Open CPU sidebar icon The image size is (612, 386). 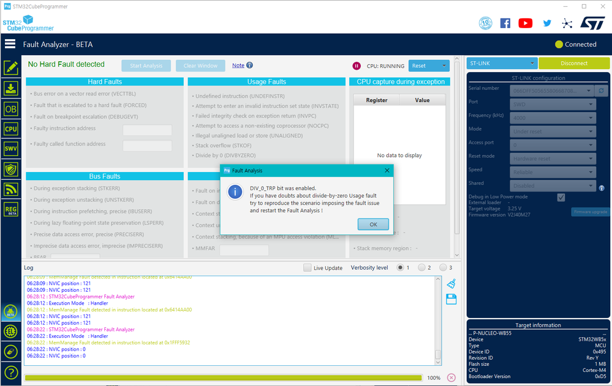(11, 128)
